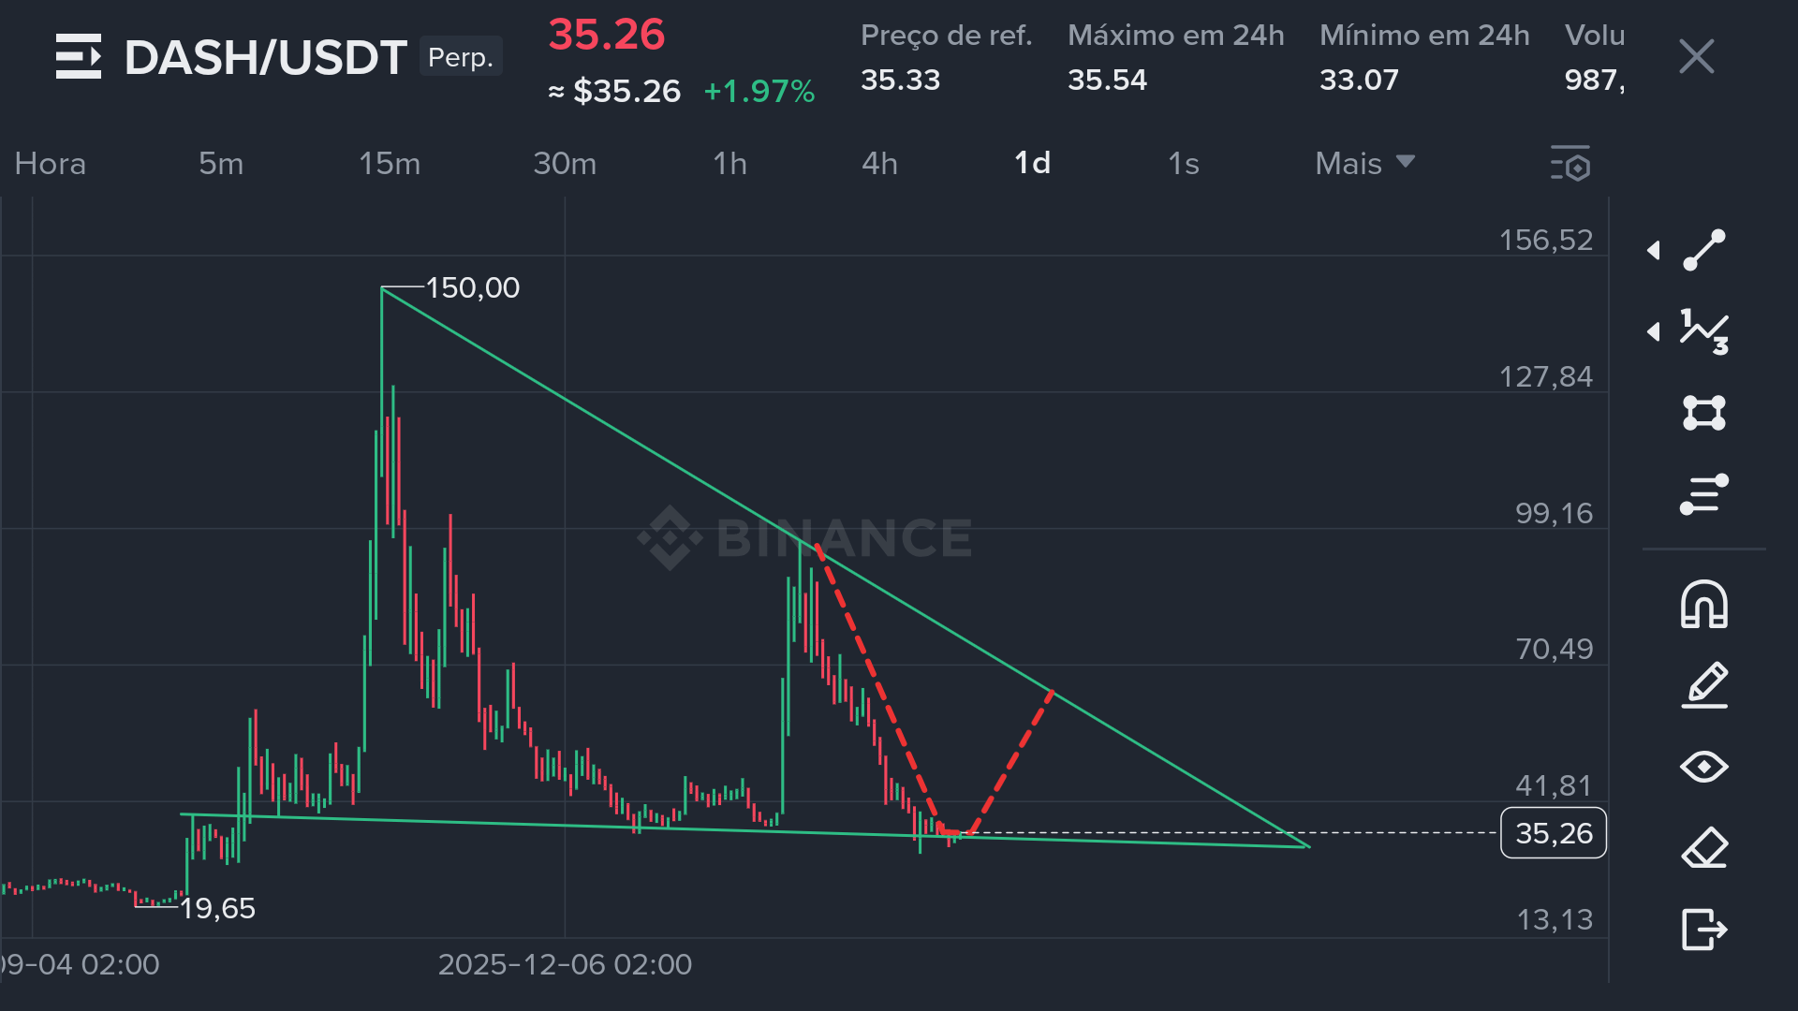Expand wave pattern tool variants arrow
The height and width of the screenshot is (1011, 1798).
(1654, 331)
